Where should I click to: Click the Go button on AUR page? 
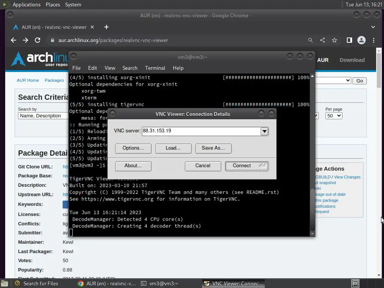pyautogui.click(x=360, y=81)
